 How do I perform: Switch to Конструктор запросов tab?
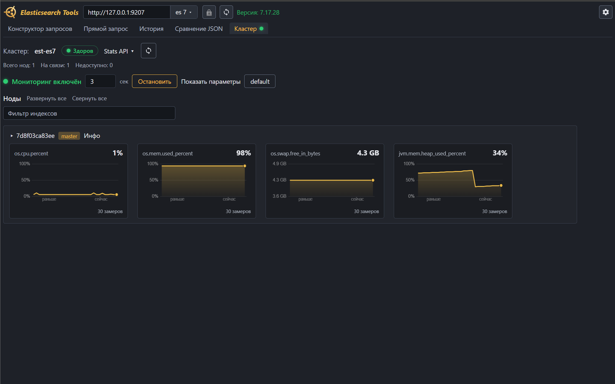click(x=40, y=29)
